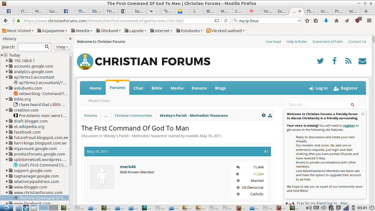Collapse the bible.org history folder
This screenshot has height=211, width=375.
(7, 99)
